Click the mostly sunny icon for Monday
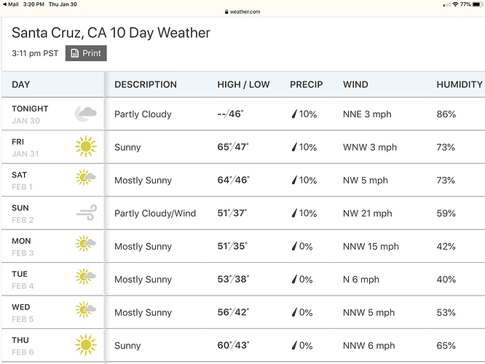 click(85, 246)
